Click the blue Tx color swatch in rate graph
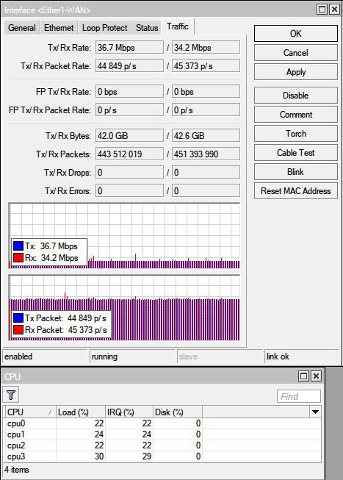 coord(18,246)
